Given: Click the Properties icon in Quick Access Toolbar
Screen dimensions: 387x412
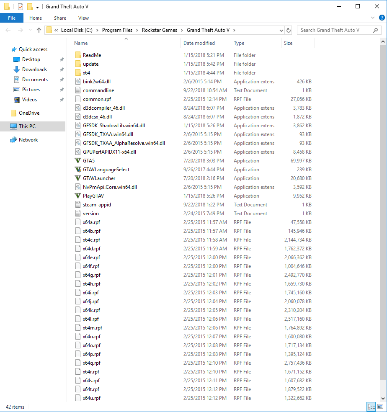Looking at the screenshot, I should [21, 7].
